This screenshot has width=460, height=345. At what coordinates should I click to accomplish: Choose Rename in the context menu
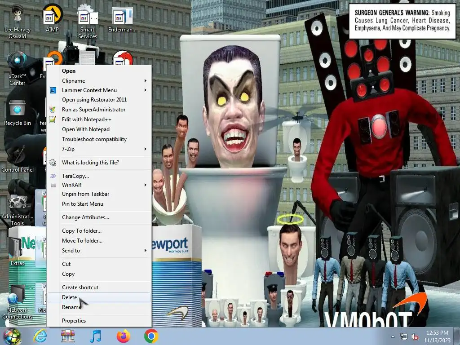tap(99, 307)
